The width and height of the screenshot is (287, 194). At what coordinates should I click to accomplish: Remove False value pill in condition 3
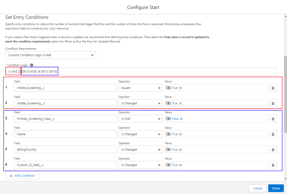pos(181,119)
